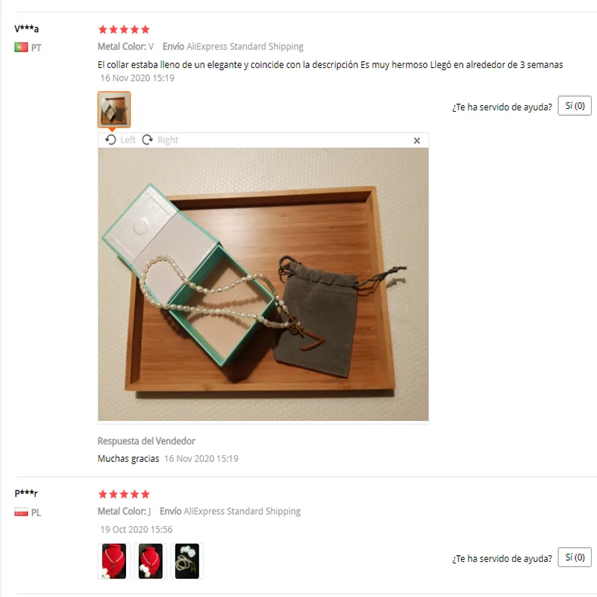This screenshot has width=597, height=597.
Task: Click the enlarged pearl necklace photo
Action: (263, 284)
